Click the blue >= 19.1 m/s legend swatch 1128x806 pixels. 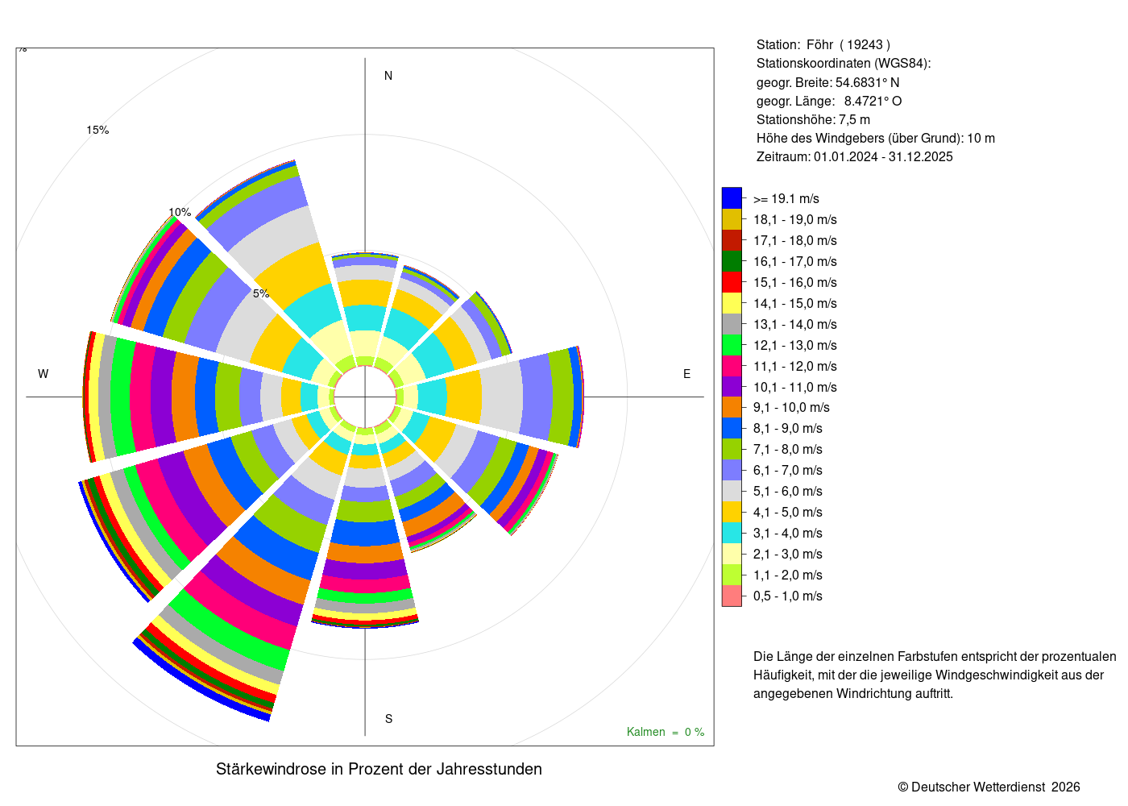pyautogui.click(x=732, y=198)
